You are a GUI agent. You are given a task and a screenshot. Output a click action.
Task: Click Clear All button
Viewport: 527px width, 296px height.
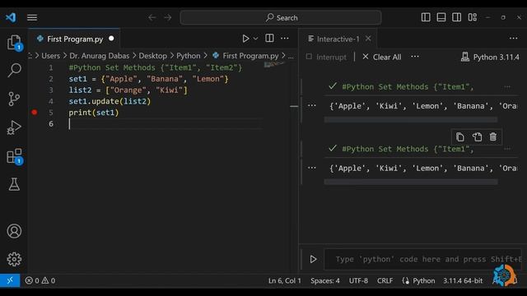click(382, 57)
